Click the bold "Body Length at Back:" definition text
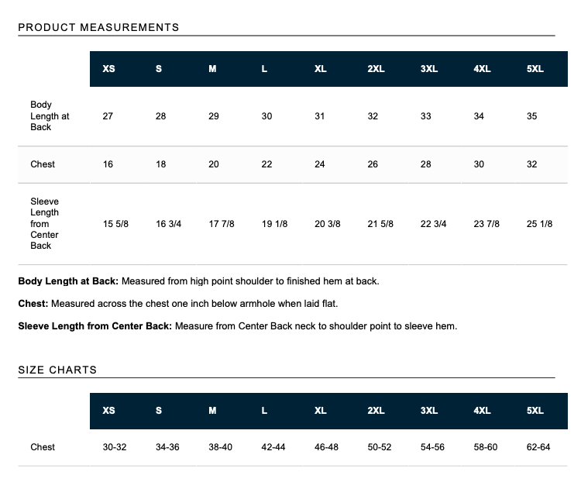 68,281
